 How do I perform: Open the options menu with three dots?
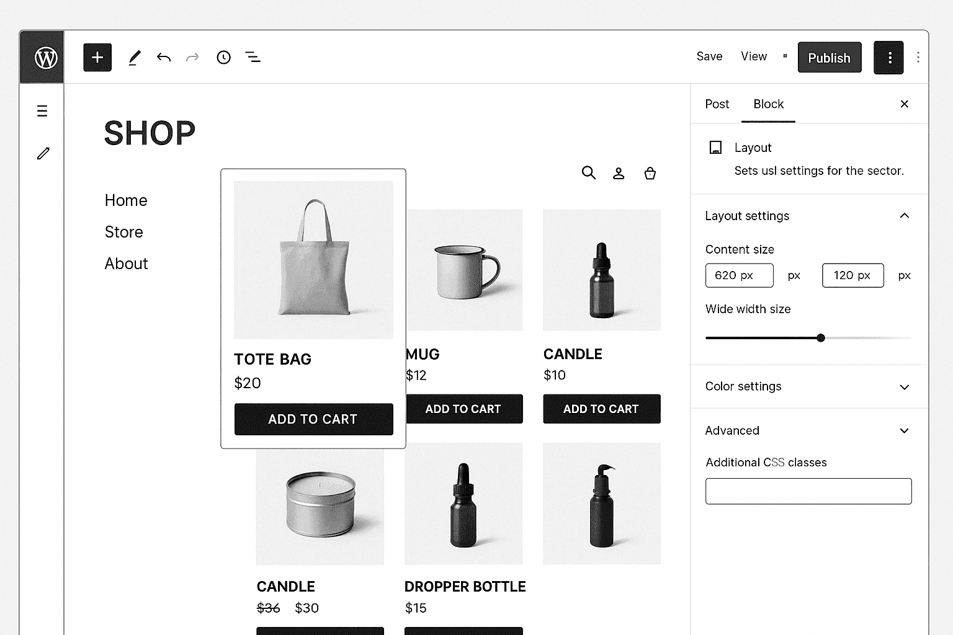point(888,58)
